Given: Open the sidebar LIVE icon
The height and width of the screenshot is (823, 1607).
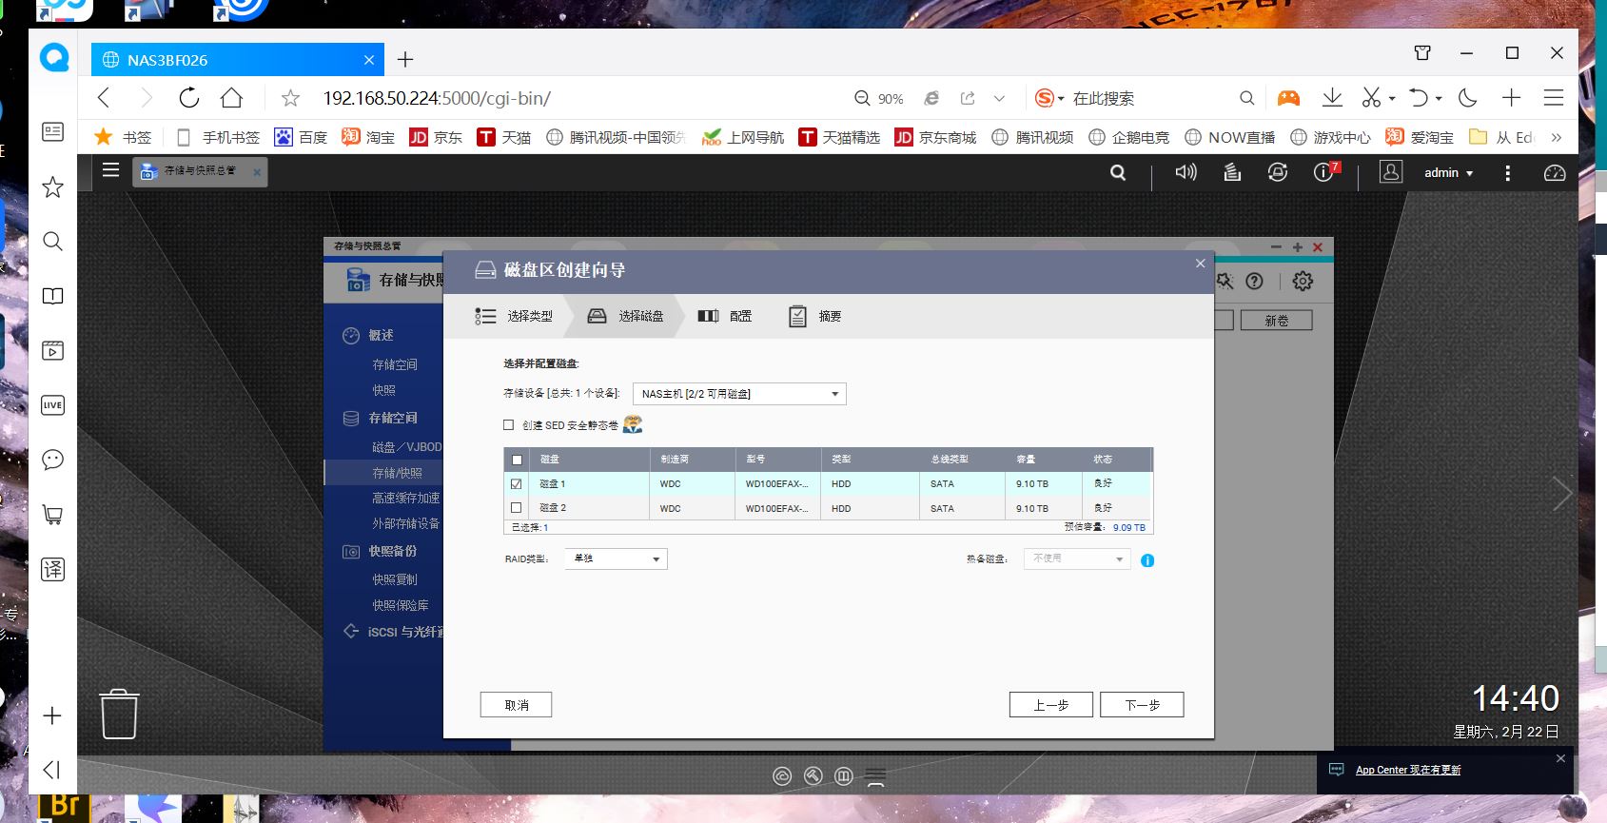Looking at the screenshot, I should click(53, 405).
